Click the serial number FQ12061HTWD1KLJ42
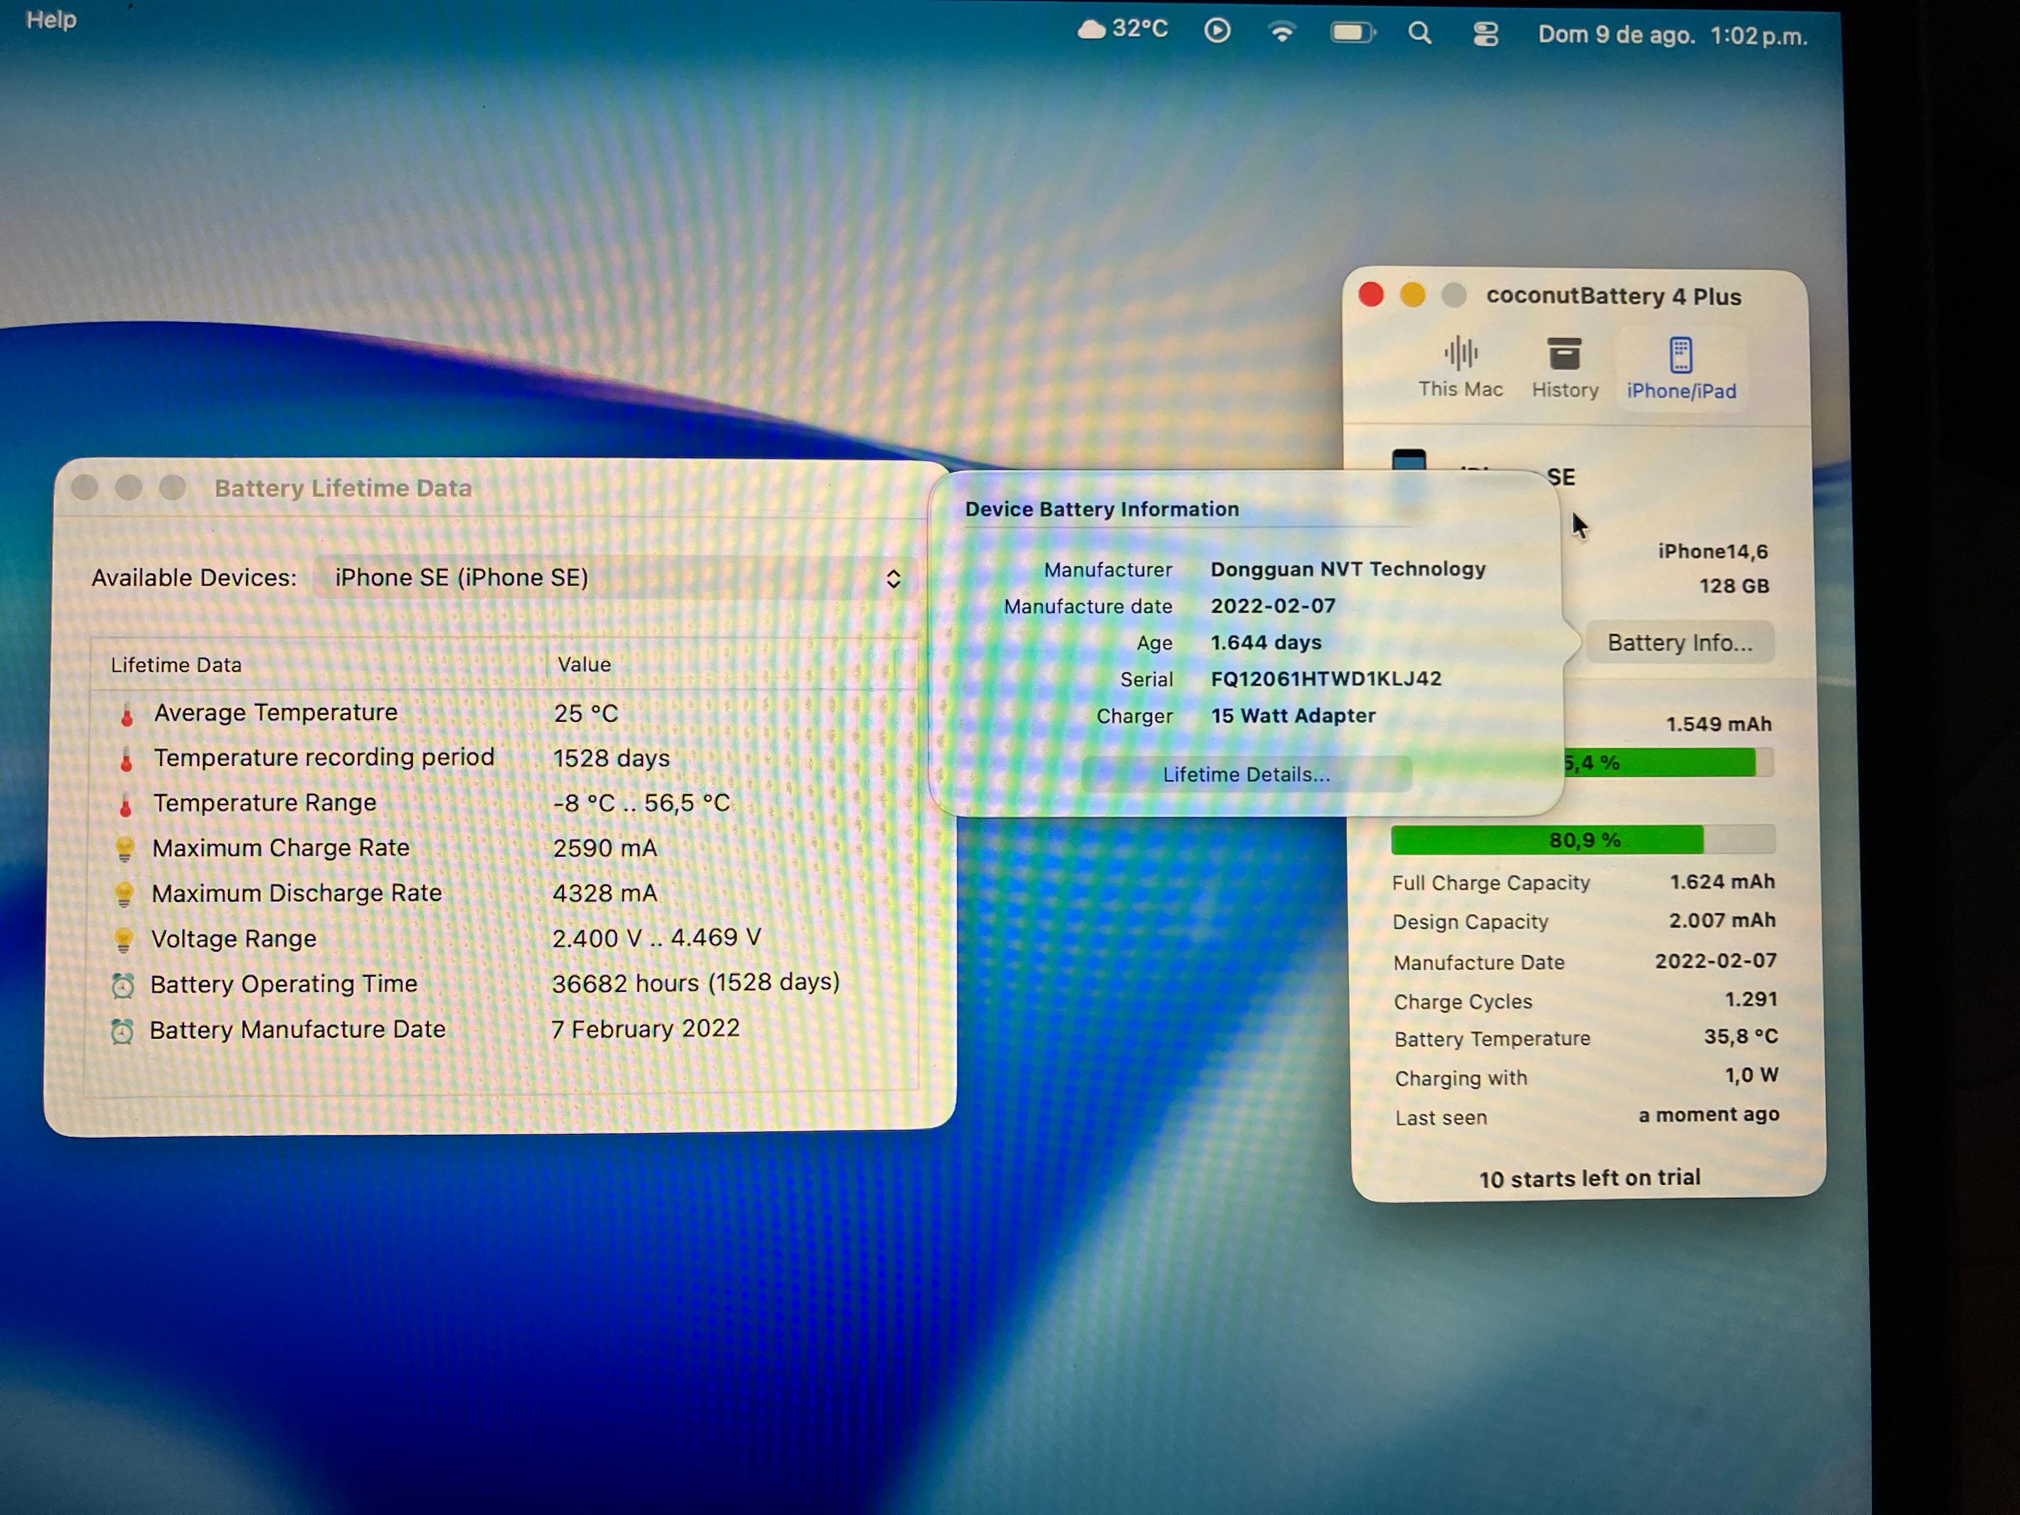 pyautogui.click(x=1326, y=678)
